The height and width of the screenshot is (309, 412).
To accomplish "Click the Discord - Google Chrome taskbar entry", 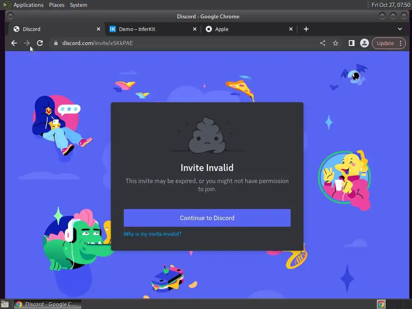I will point(47,304).
